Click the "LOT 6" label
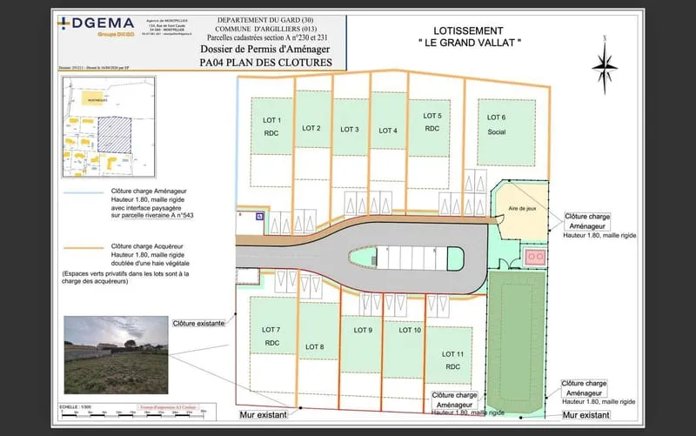 tap(496, 117)
